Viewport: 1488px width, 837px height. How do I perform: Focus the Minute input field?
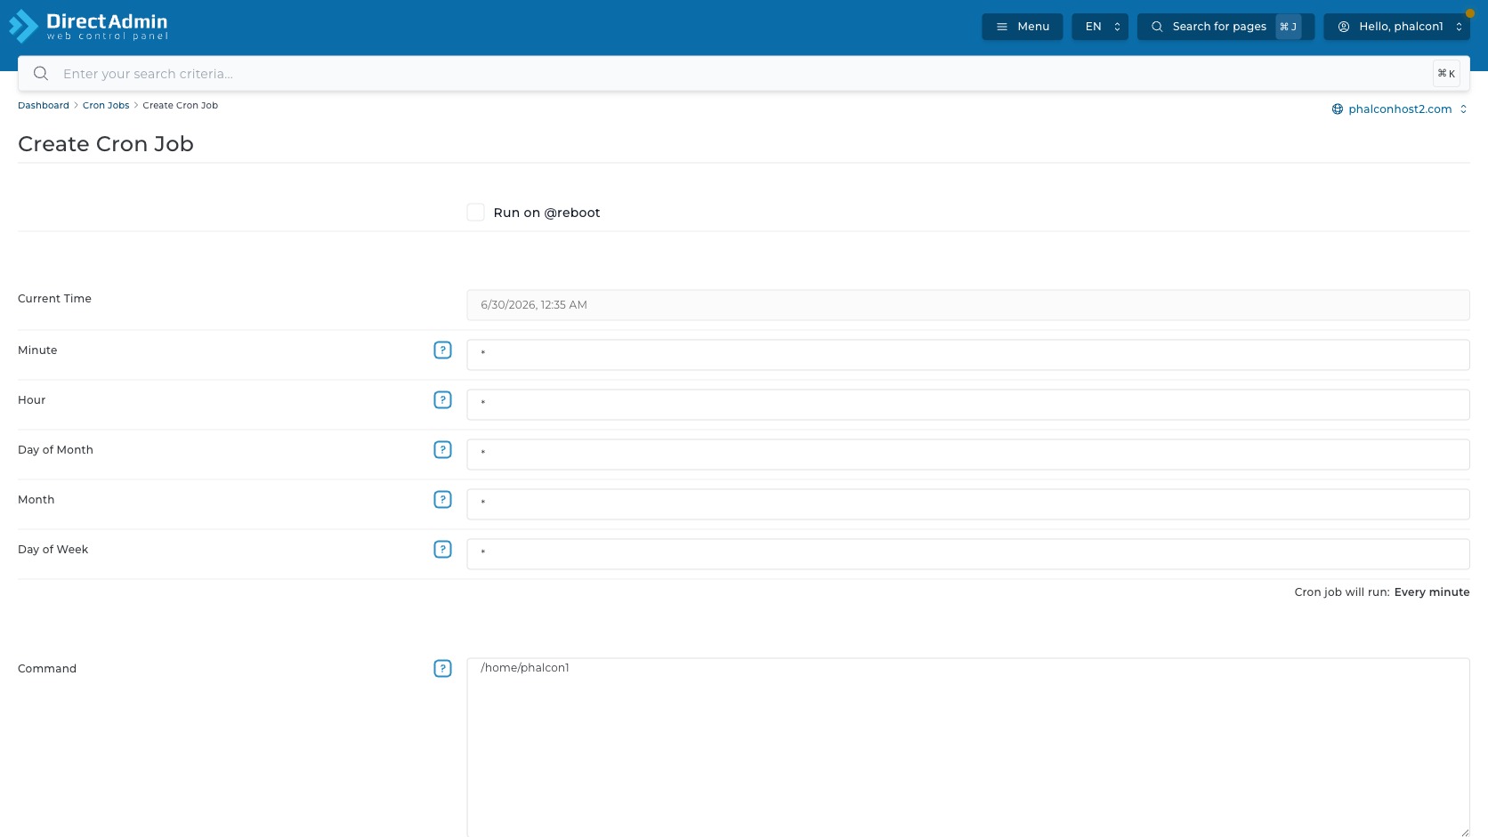(968, 355)
